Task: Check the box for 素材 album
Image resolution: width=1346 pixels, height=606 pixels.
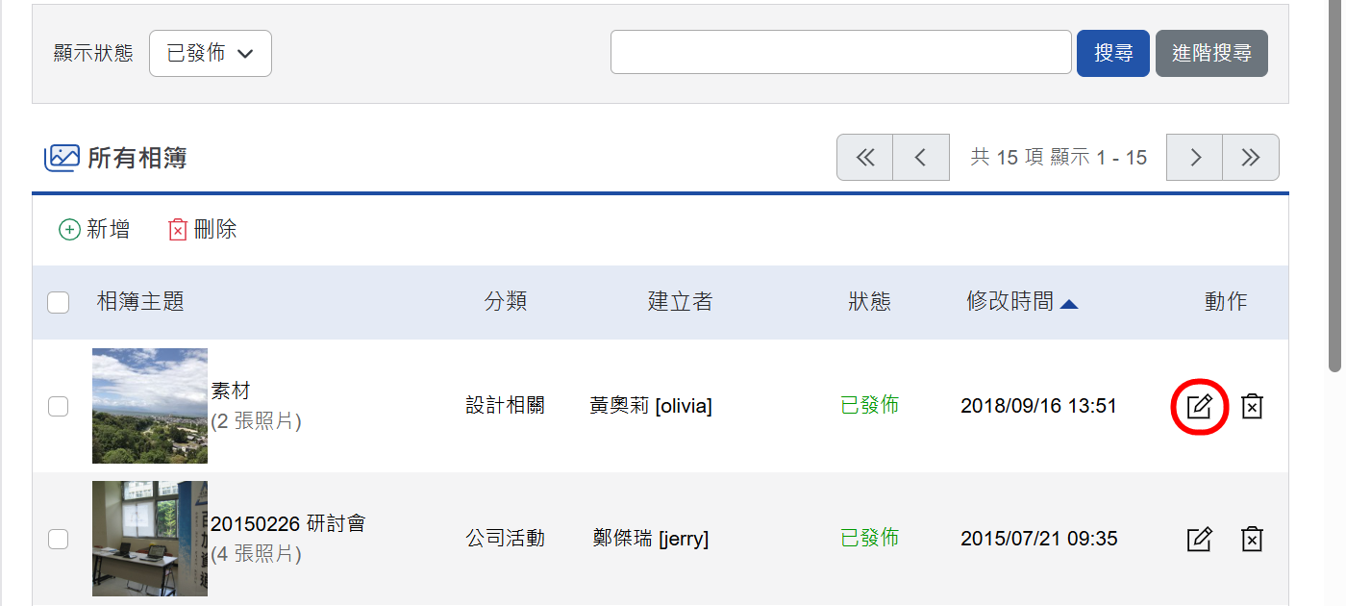Action: point(59,407)
